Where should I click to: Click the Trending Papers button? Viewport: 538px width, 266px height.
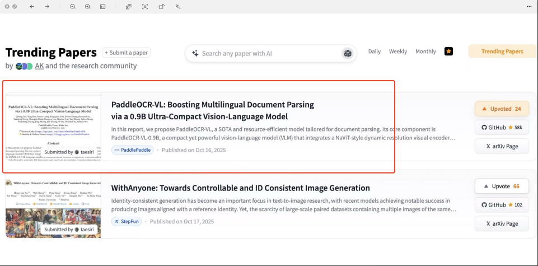coord(502,52)
